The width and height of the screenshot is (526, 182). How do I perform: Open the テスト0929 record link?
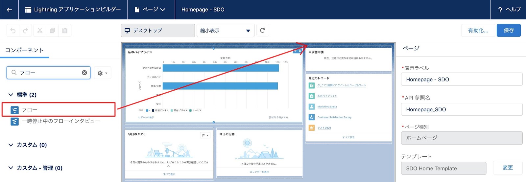pos(324,128)
